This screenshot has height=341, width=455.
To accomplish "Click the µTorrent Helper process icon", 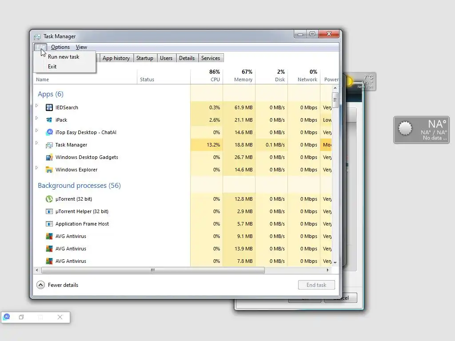I will pos(49,212).
